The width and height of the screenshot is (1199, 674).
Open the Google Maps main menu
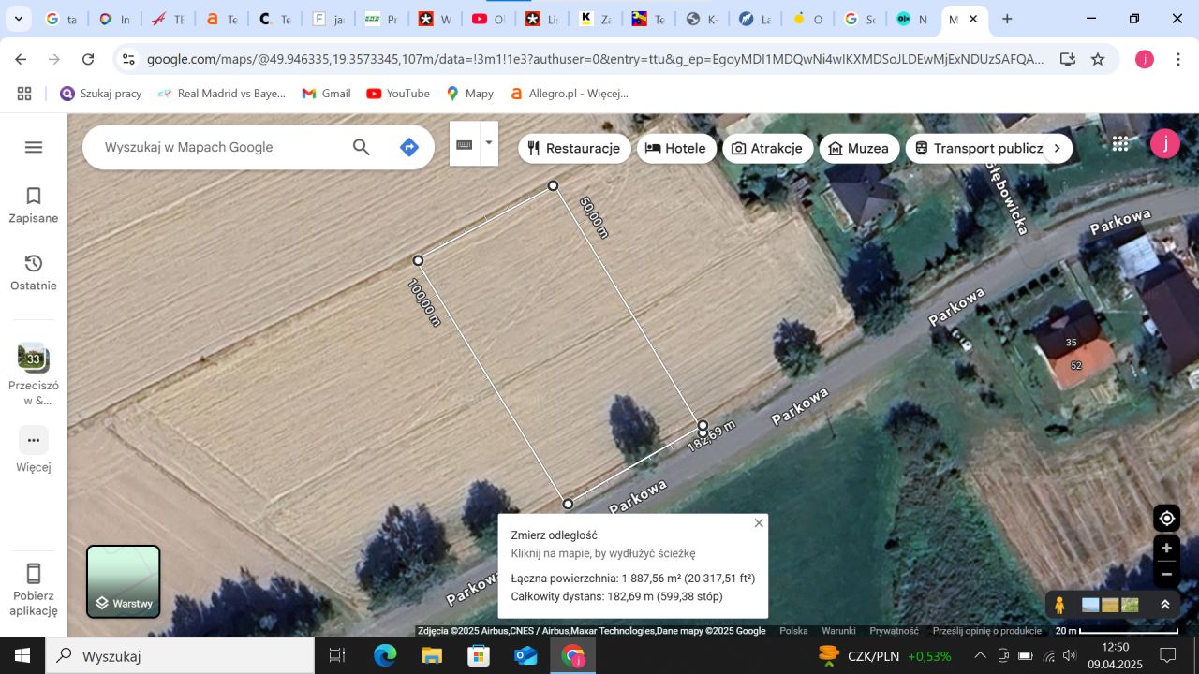(x=33, y=147)
